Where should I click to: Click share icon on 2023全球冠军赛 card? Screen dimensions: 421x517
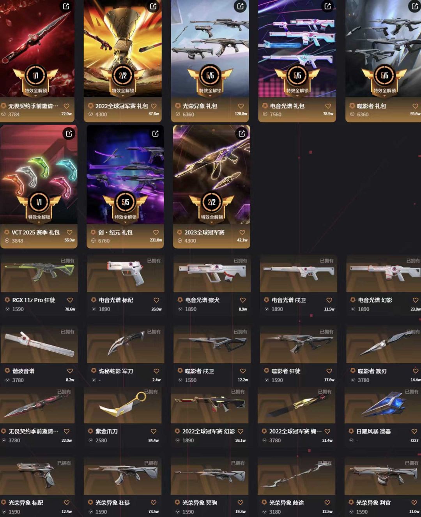[x=242, y=133]
